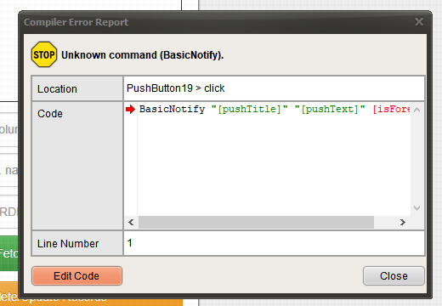Click the code pane's down scroll arrow
The image size is (442, 306).
pyautogui.click(x=416, y=208)
